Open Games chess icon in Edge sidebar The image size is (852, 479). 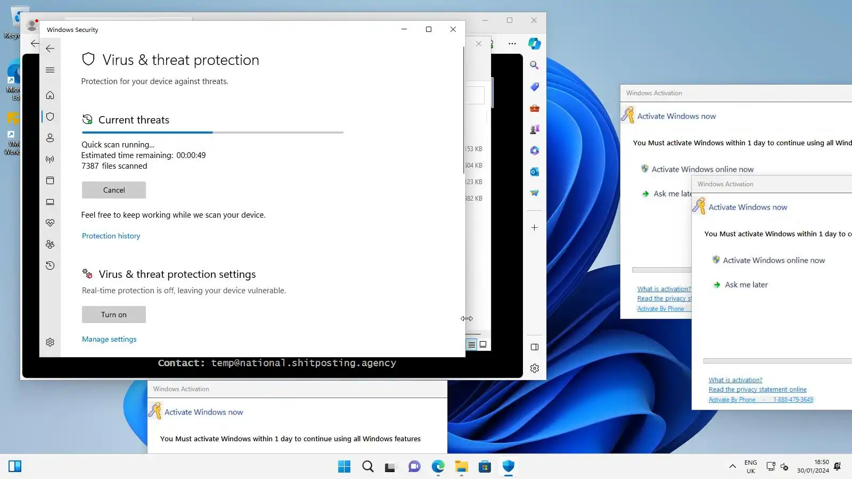pyautogui.click(x=535, y=129)
